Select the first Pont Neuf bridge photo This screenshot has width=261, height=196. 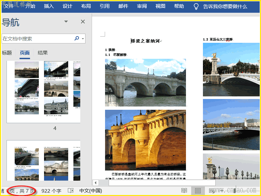tap(146, 83)
